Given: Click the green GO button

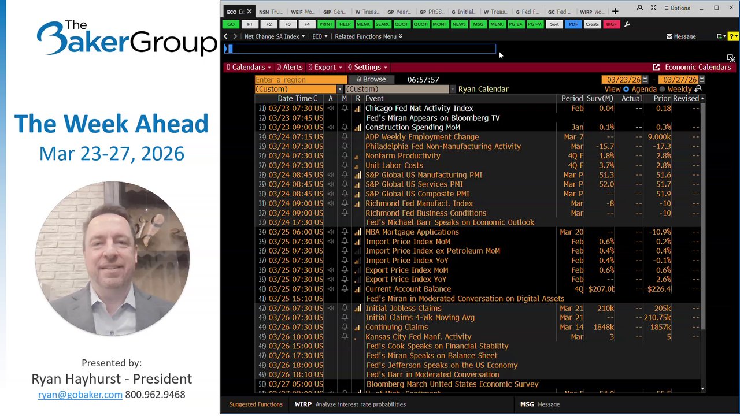Looking at the screenshot, I should [231, 24].
